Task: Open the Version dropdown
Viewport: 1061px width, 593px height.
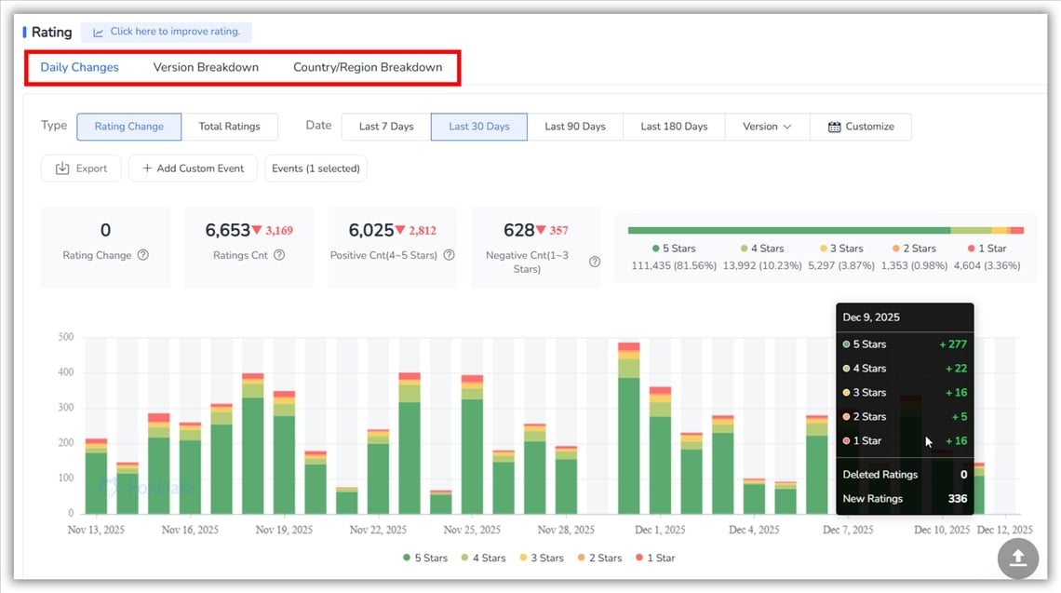Action: [767, 127]
